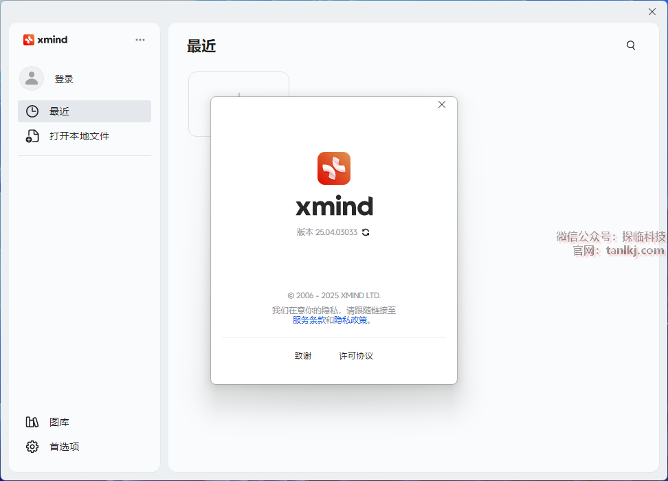Close the About xmind dialog
The height and width of the screenshot is (481, 668).
click(442, 104)
